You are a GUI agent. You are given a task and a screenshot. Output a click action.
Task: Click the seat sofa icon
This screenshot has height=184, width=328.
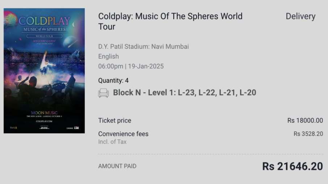tap(103, 93)
